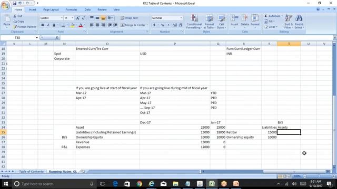Apply the yellow fill color
This screenshot has height=189, width=337.
click(73, 25)
